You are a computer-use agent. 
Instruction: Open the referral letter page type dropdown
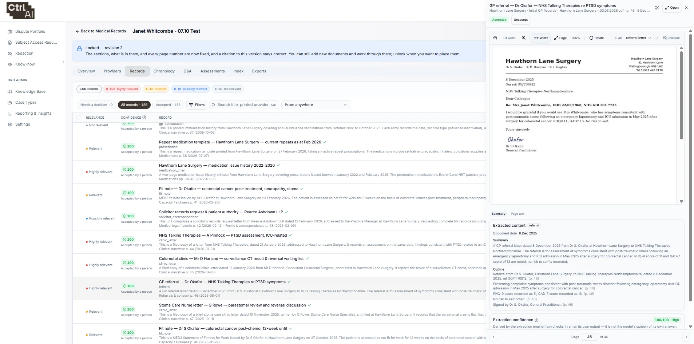coord(638,38)
